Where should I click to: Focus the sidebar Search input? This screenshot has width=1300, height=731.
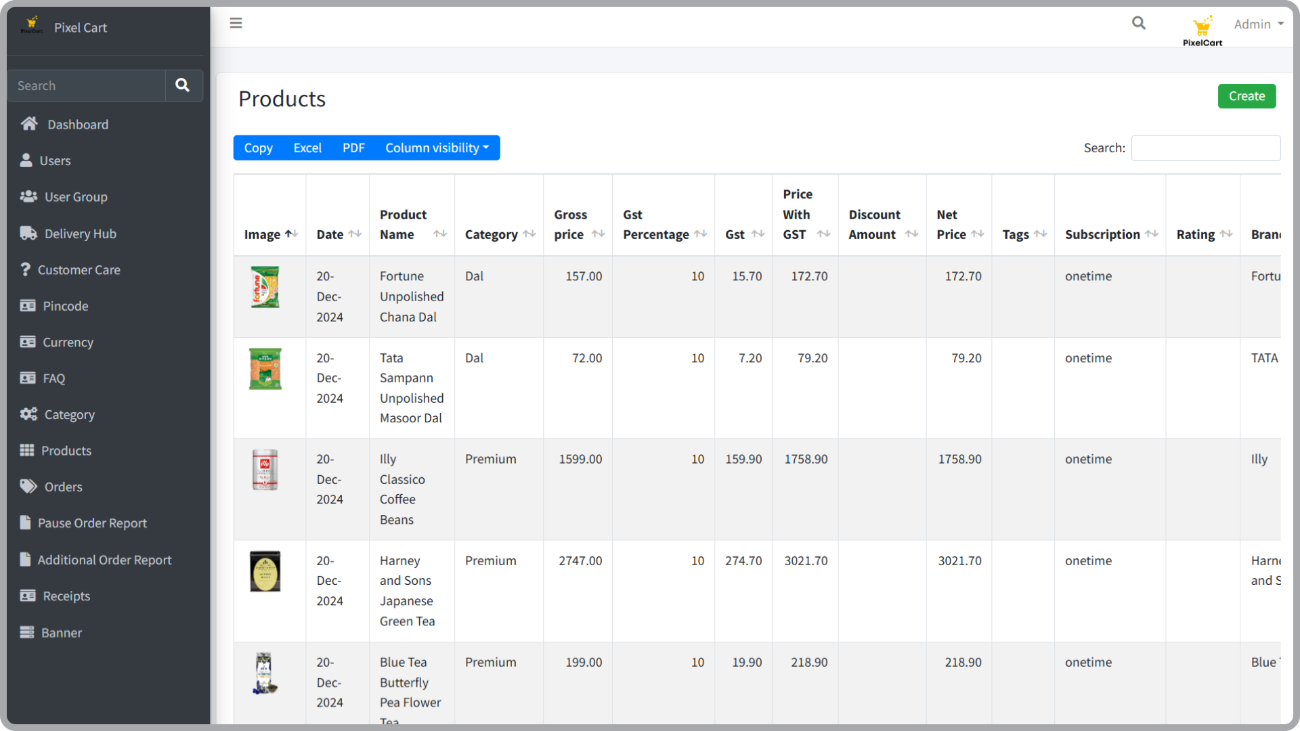tap(86, 85)
